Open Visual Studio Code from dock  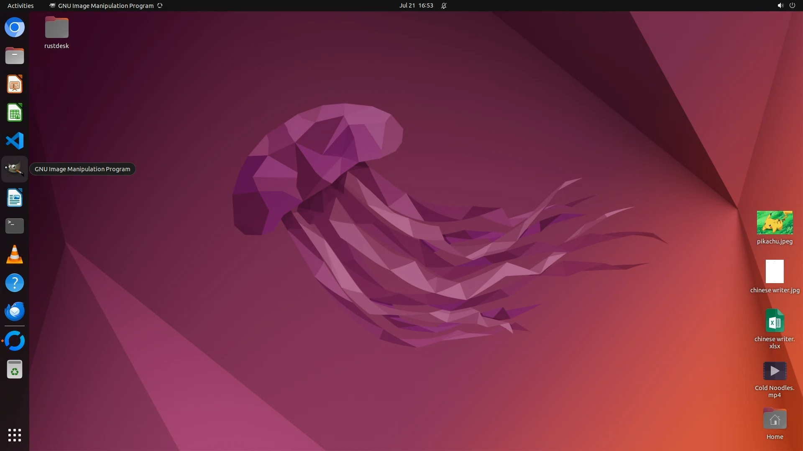(15, 141)
